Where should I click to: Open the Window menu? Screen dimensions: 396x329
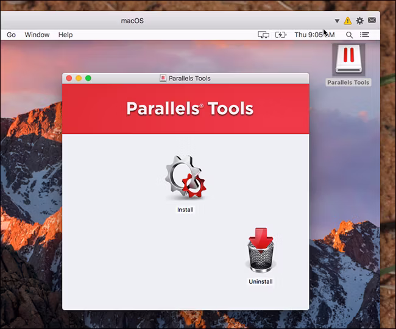coord(37,35)
